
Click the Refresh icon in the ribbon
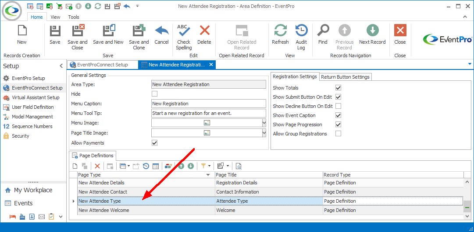click(281, 31)
